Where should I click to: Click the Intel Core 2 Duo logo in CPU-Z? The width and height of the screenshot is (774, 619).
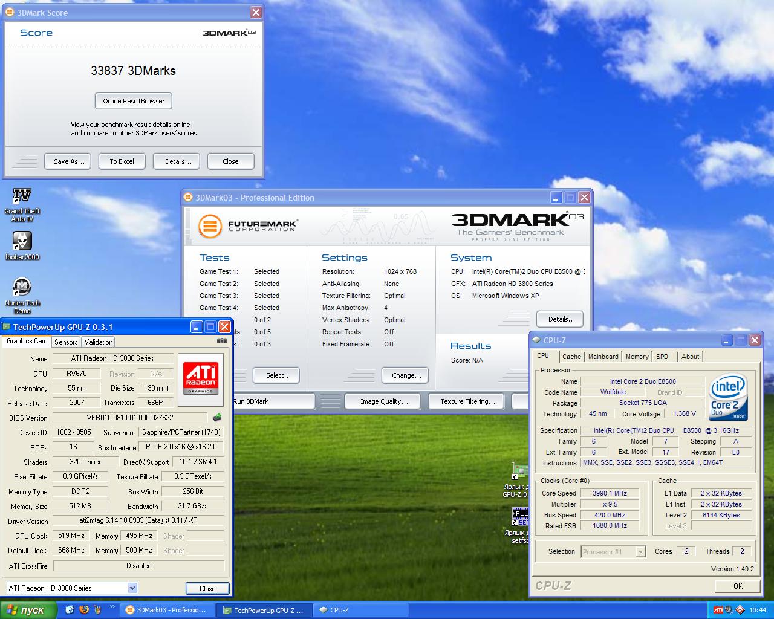[729, 398]
